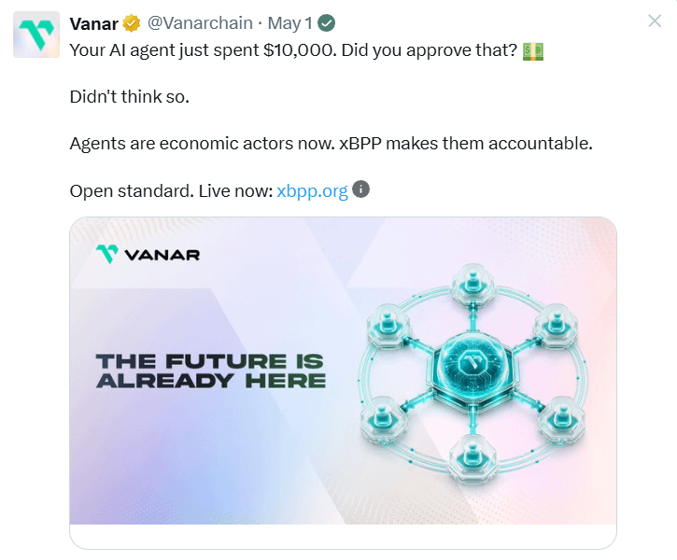Viewport: 677px width, 560px height.
Task: Open the May 1 post timestamp
Action: coord(289,23)
